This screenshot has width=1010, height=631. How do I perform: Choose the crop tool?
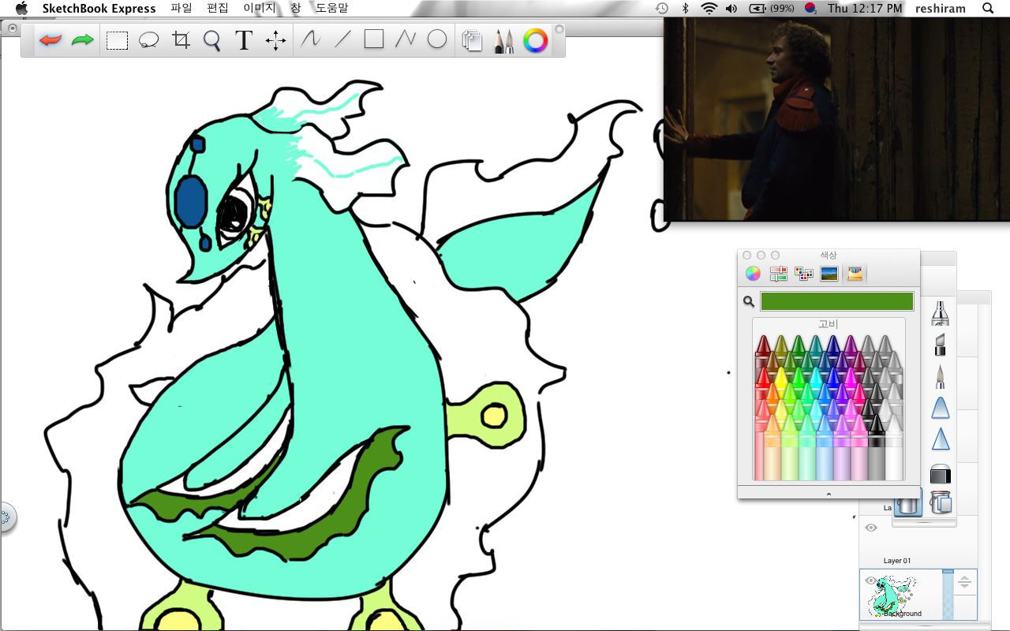coord(181,40)
